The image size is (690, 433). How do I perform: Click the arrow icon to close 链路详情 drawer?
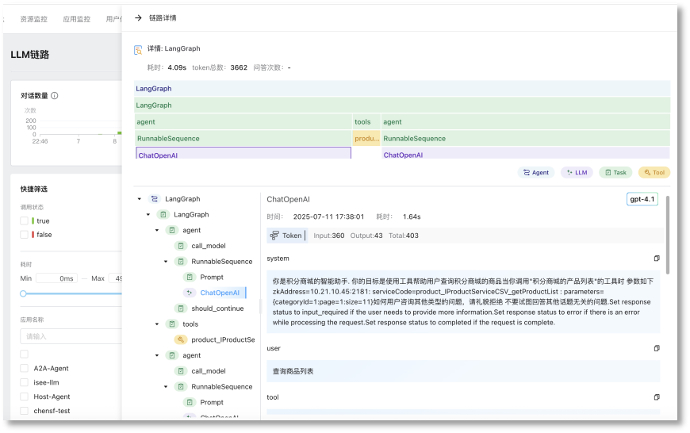coord(138,17)
